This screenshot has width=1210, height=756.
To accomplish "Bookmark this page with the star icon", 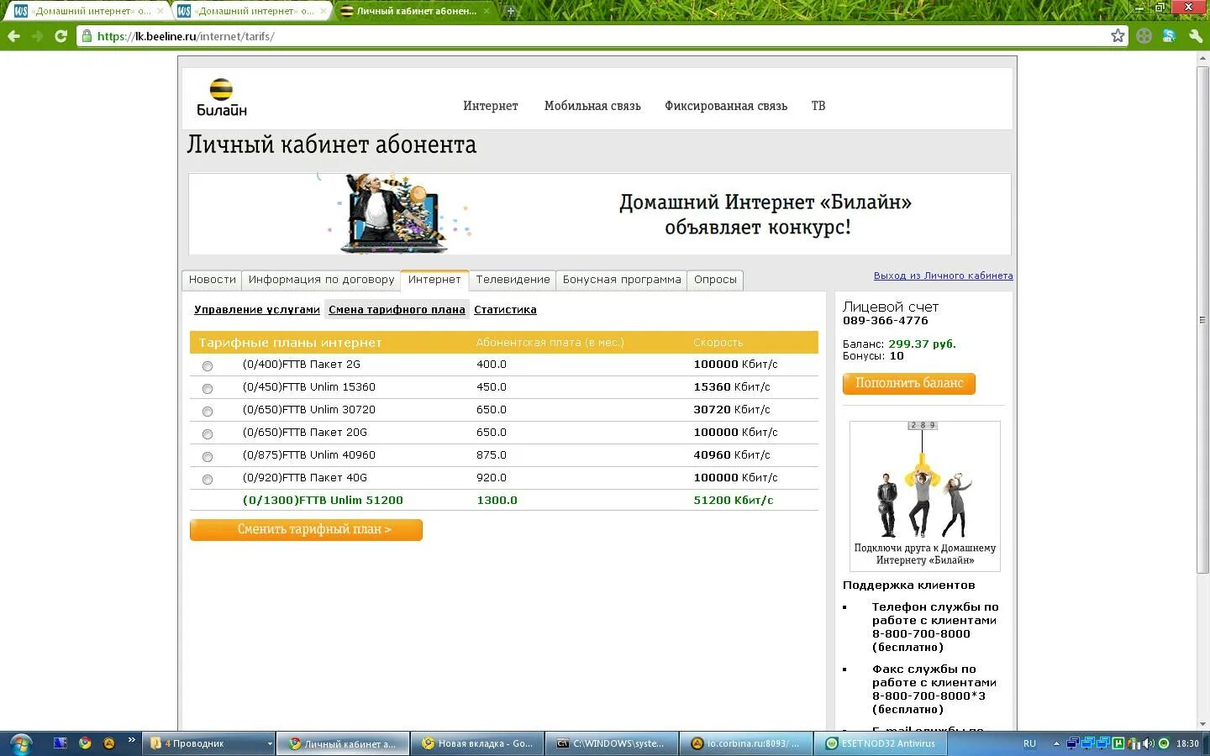I will point(1118,35).
